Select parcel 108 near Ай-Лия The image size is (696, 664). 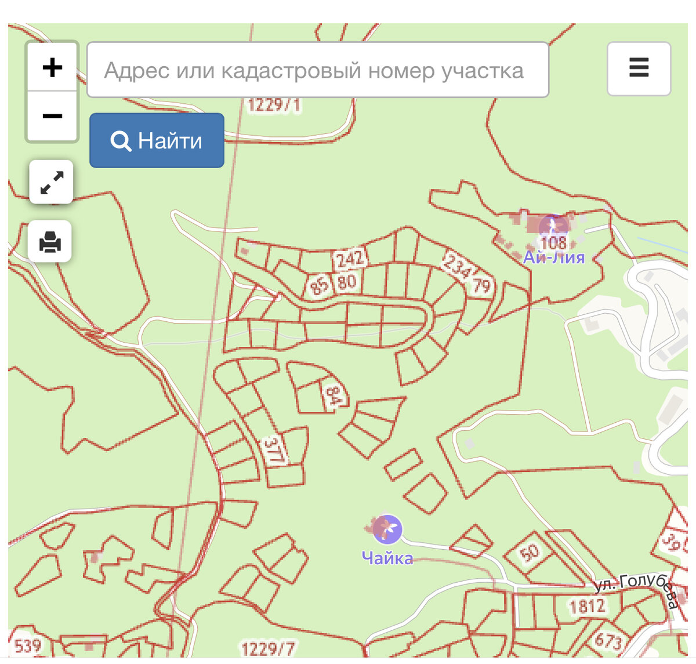coord(554,244)
